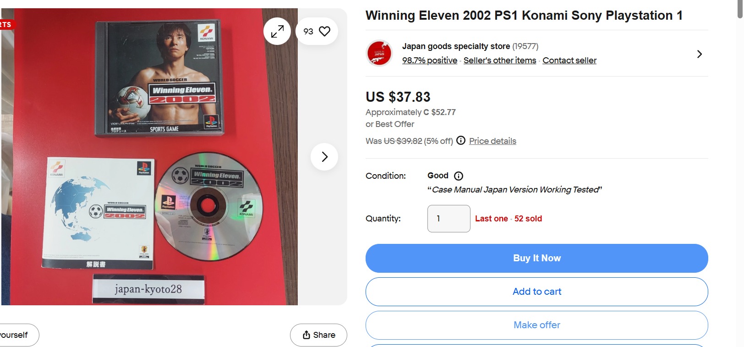Open Seller's other items

(500, 61)
